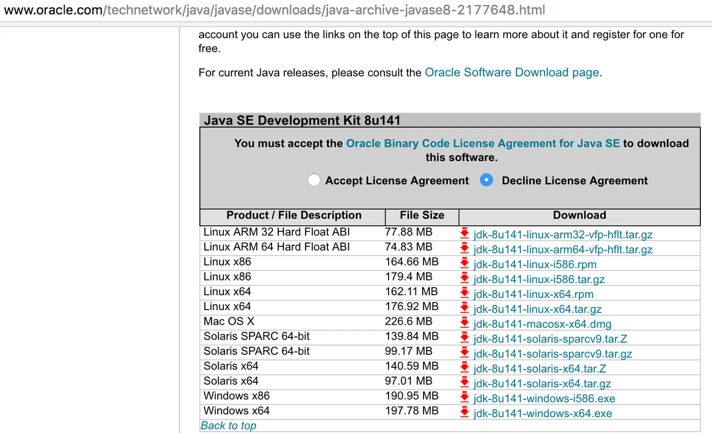Select Decline License Agreement radio button

pyautogui.click(x=487, y=180)
